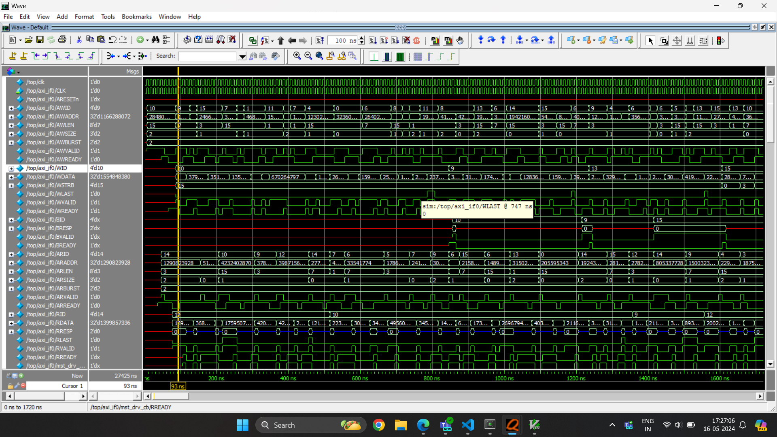Click the Restart simulation icon
Screen dimensions: 777x437
click(x=320, y=40)
